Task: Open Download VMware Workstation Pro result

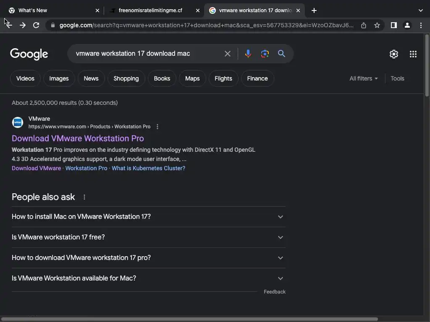Action: click(78, 138)
